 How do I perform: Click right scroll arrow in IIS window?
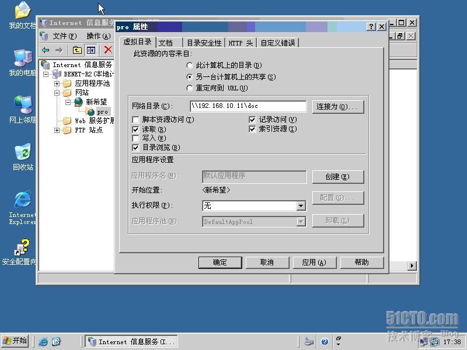point(412,265)
